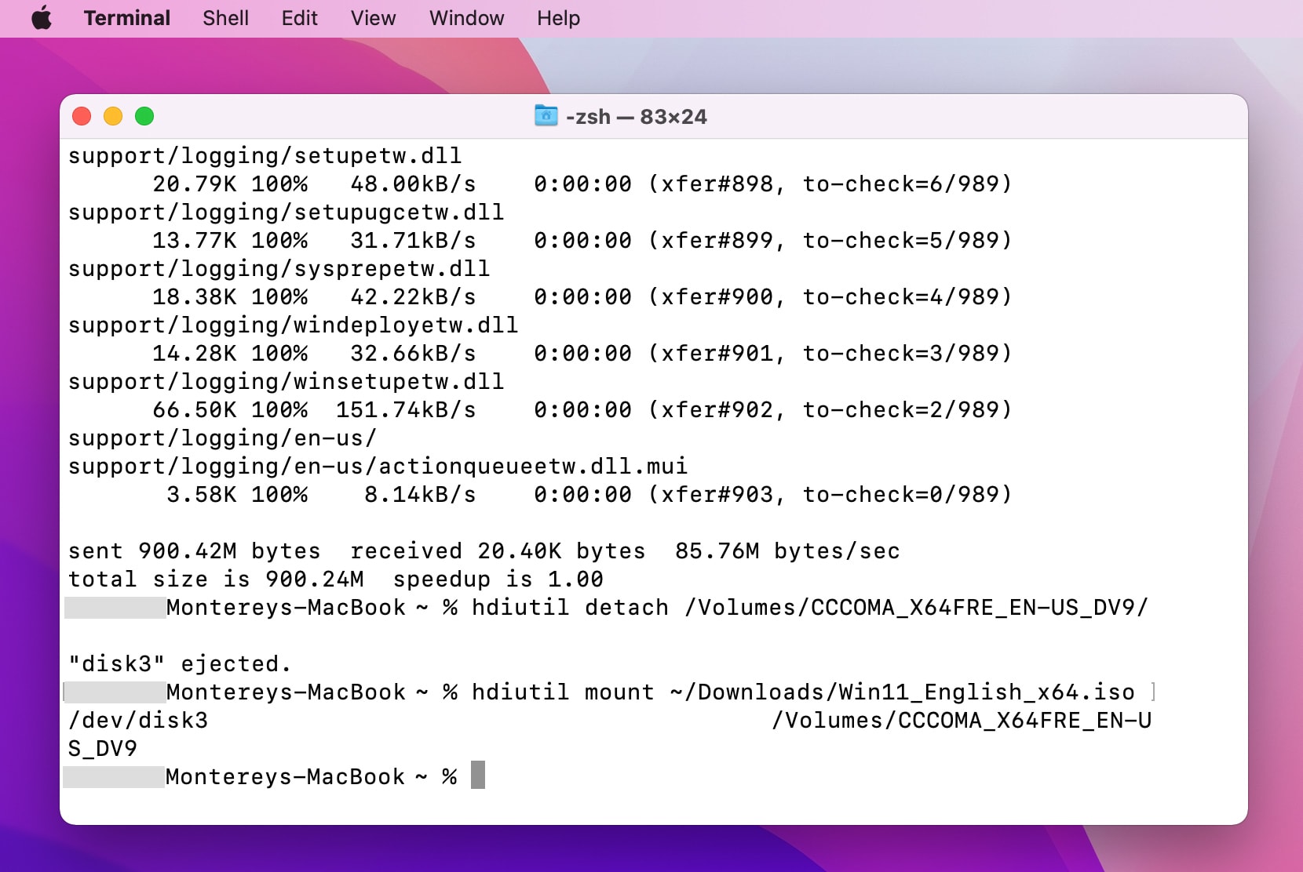Open the Terminal menu

[126, 17]
